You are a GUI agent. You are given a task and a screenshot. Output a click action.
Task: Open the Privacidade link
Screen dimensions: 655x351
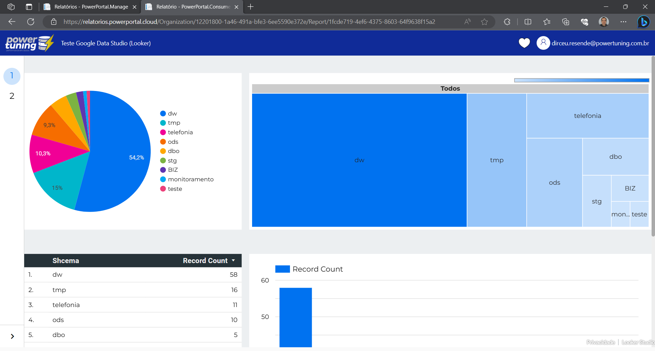pos(600,342)
